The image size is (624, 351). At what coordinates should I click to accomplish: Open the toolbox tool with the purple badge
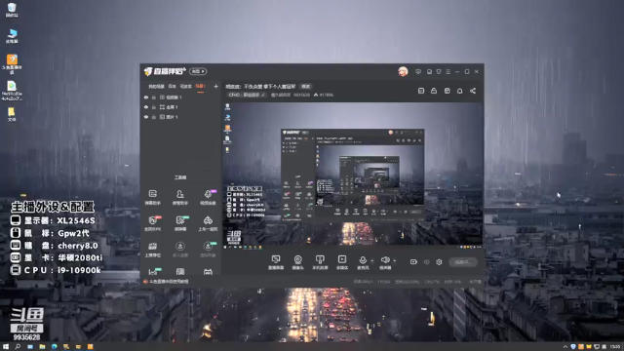point(208,197)
